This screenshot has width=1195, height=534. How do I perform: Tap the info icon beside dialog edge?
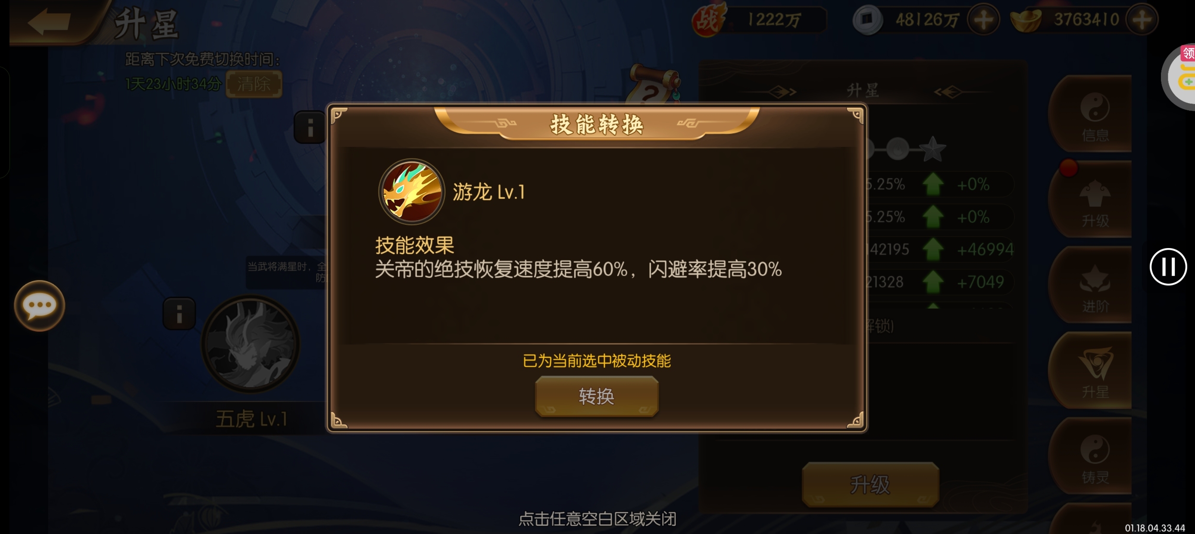click(x=310, y=127)
